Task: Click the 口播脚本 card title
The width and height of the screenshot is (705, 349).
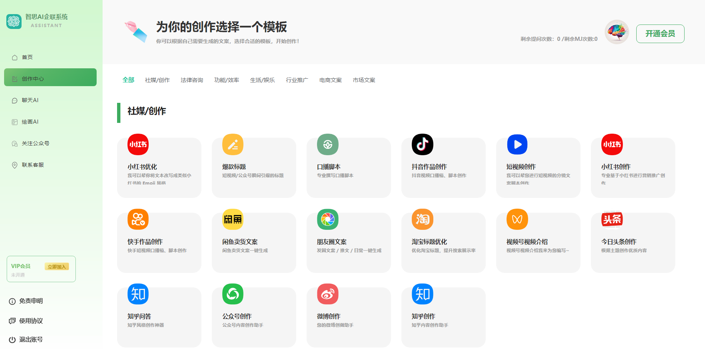Action: click(x=329, y=167)
